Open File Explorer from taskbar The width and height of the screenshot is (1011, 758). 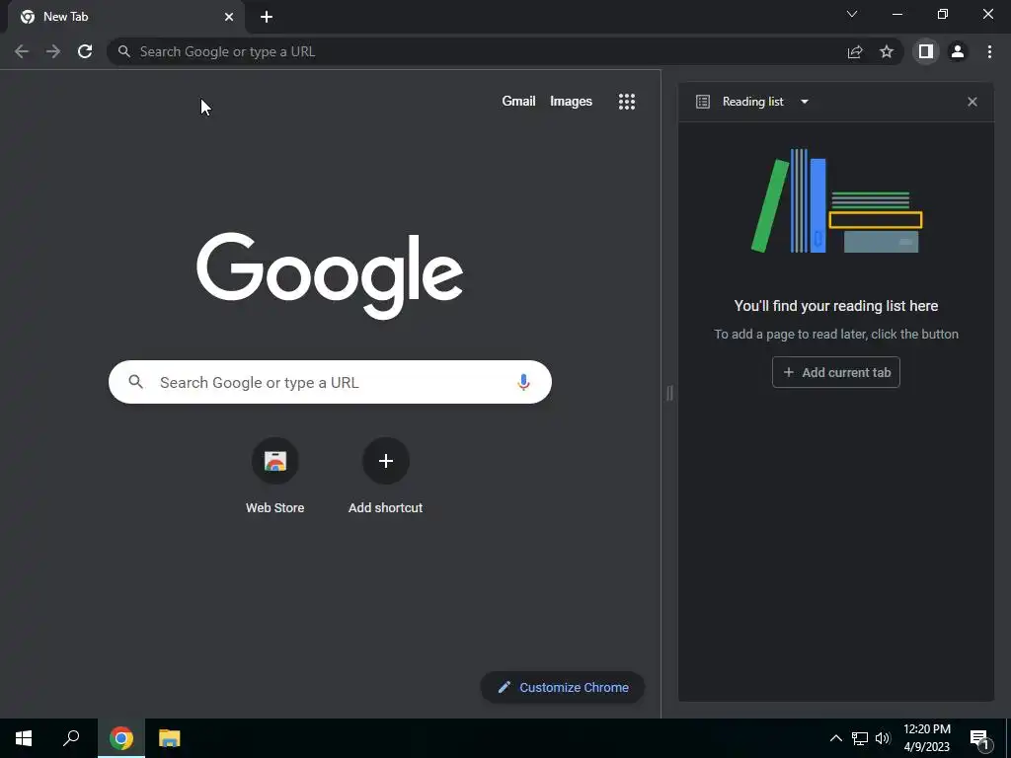(x=170, y=738)
